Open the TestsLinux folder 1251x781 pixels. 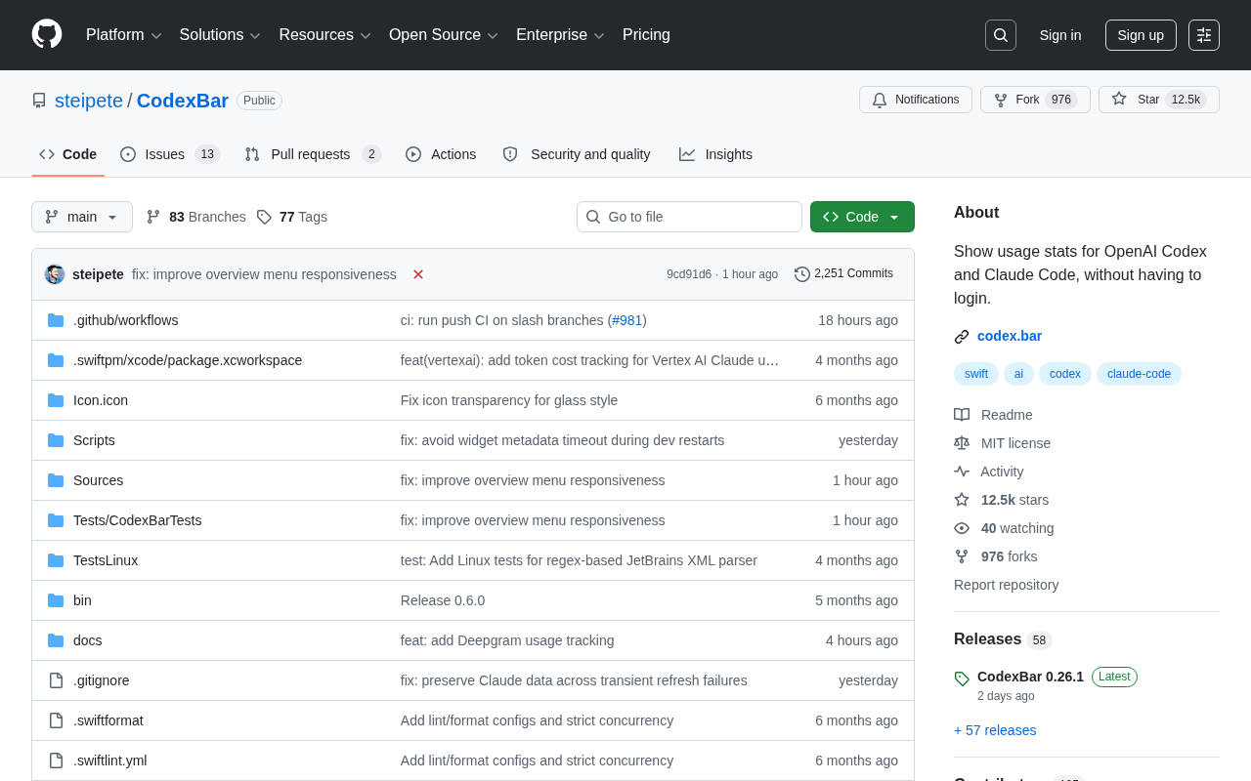pos(106,560)
